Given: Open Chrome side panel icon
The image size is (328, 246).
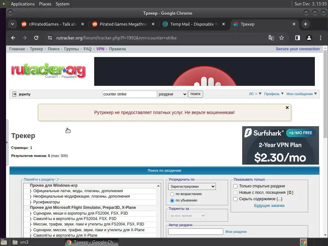Looking at the screenshot, I should [298, 38].
